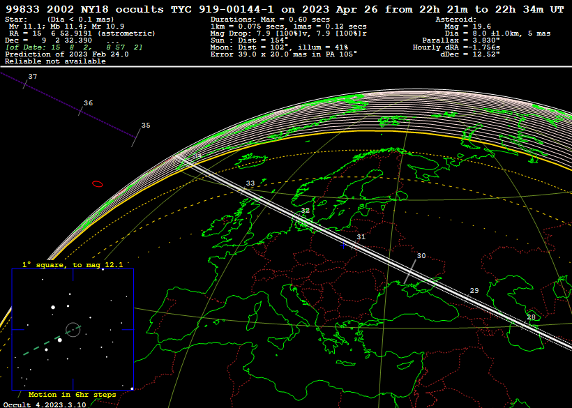The height and width of the screenshot is (408, 572).
Task: Click 'Durations: Max = 0.60 secs'
Action: pos(270,20)
